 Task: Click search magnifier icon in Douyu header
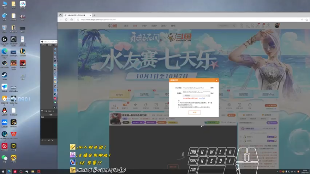click(x=234, y=26)
